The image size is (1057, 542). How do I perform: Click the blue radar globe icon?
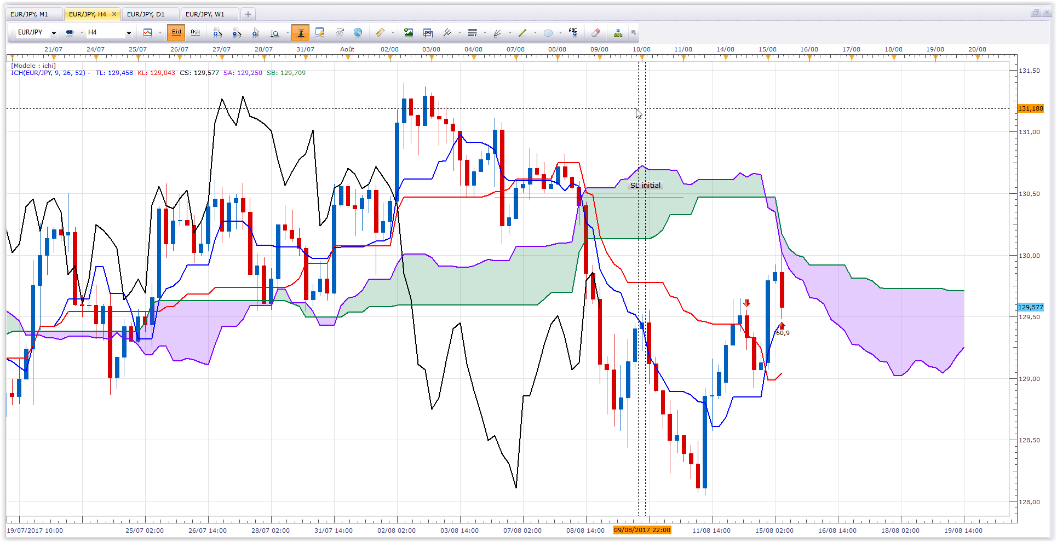tap(358, 33)
